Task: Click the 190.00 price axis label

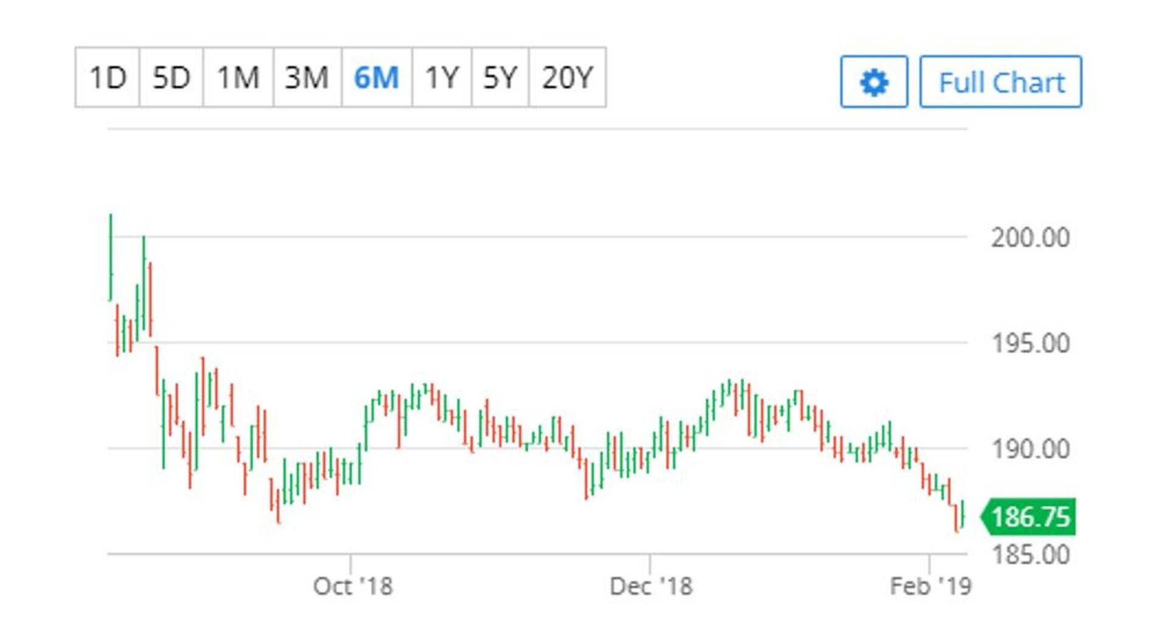Action: tap(1030, 450)
